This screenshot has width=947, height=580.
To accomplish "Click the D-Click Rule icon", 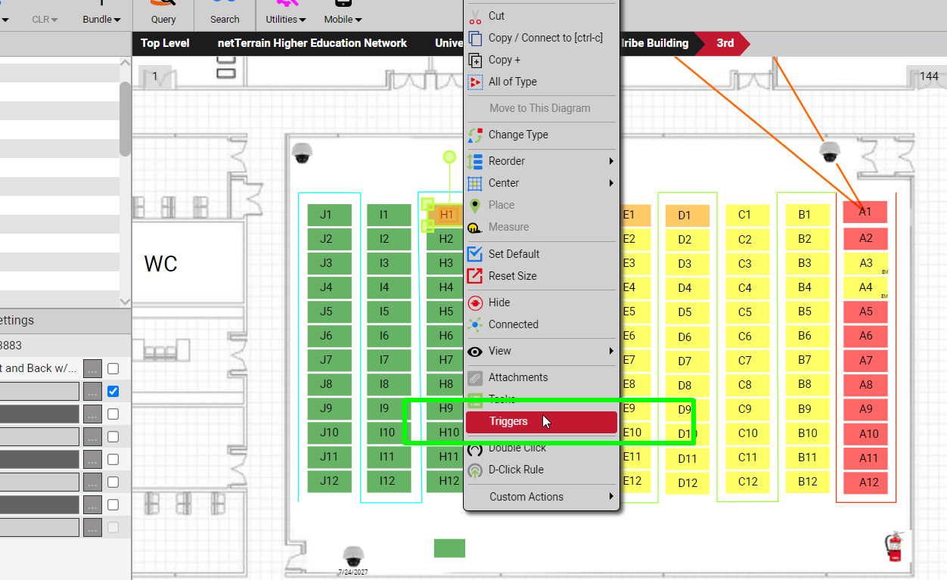I will 475,470.
